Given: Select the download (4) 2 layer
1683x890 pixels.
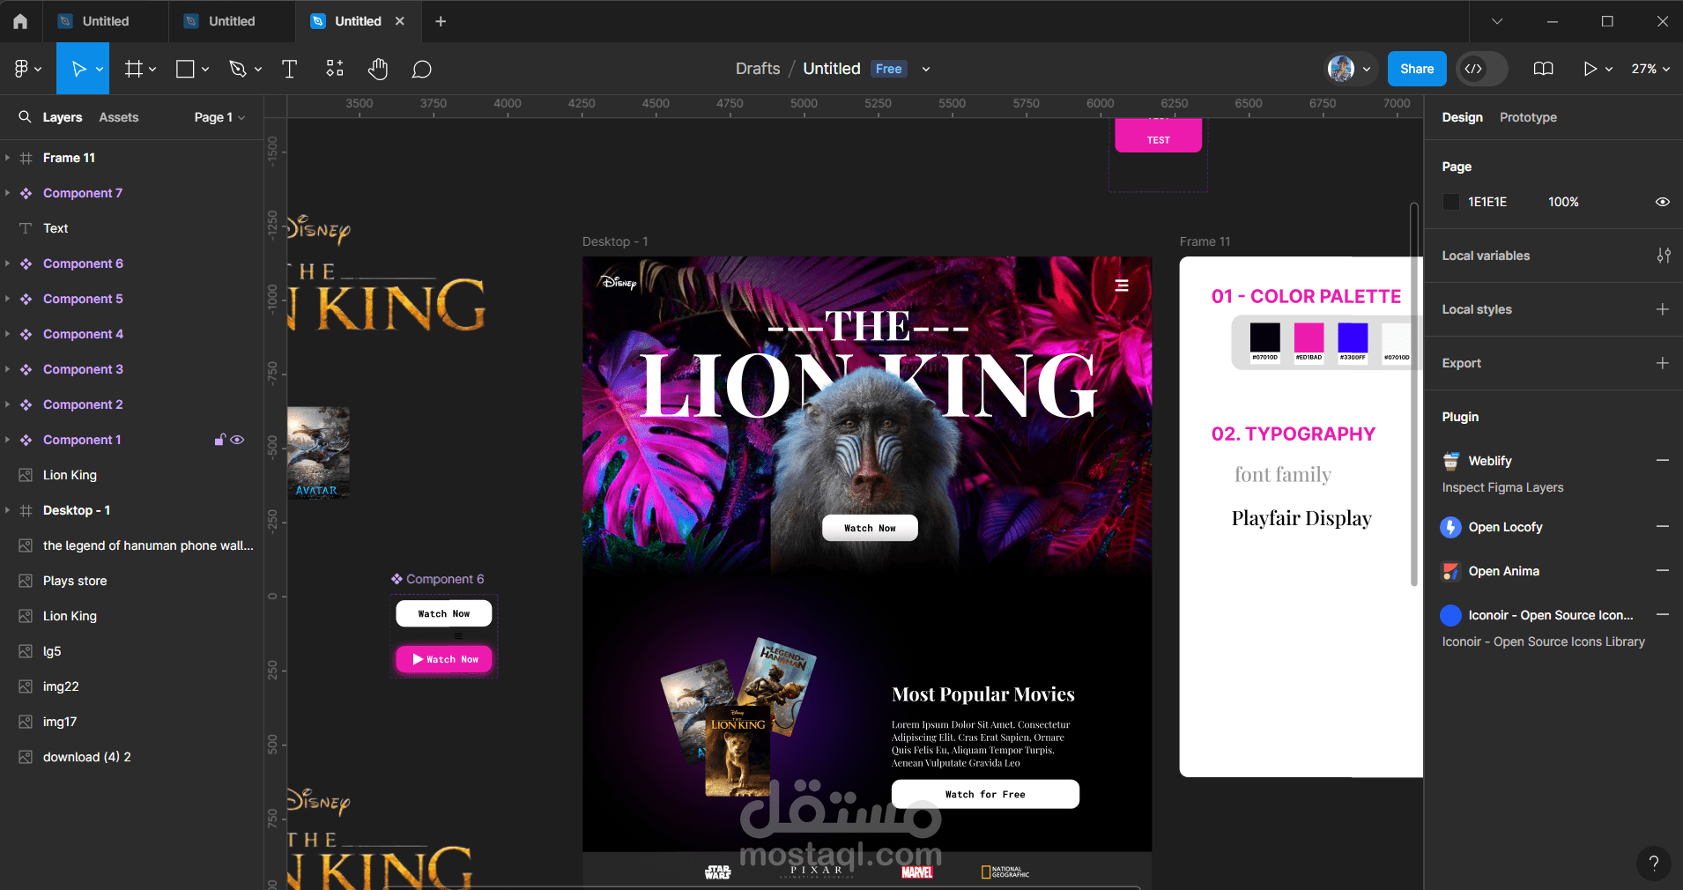Looking at the screenshot, I should 132,757.
